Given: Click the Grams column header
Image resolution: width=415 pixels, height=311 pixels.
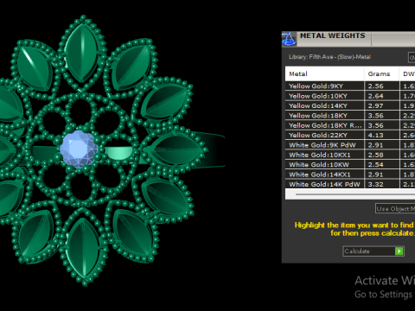Looking at the screenshot, I should (381, 74).
